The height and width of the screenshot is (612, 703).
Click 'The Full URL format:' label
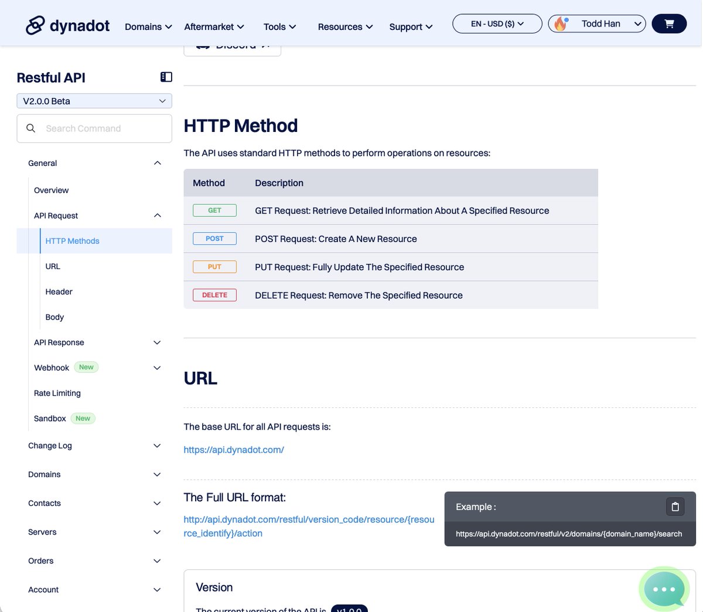(x=235, y=497)
